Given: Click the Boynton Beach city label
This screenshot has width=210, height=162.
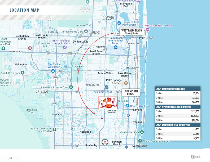Looking at the screenshot, I should pyautogui.click(x=117, y=143).
